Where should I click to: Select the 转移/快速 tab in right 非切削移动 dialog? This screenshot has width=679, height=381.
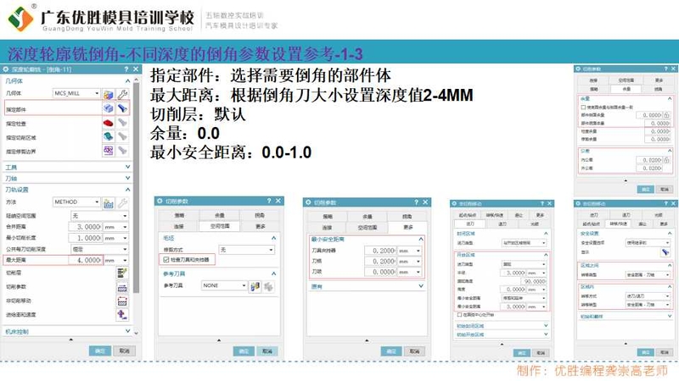click(x=619, y=224)
